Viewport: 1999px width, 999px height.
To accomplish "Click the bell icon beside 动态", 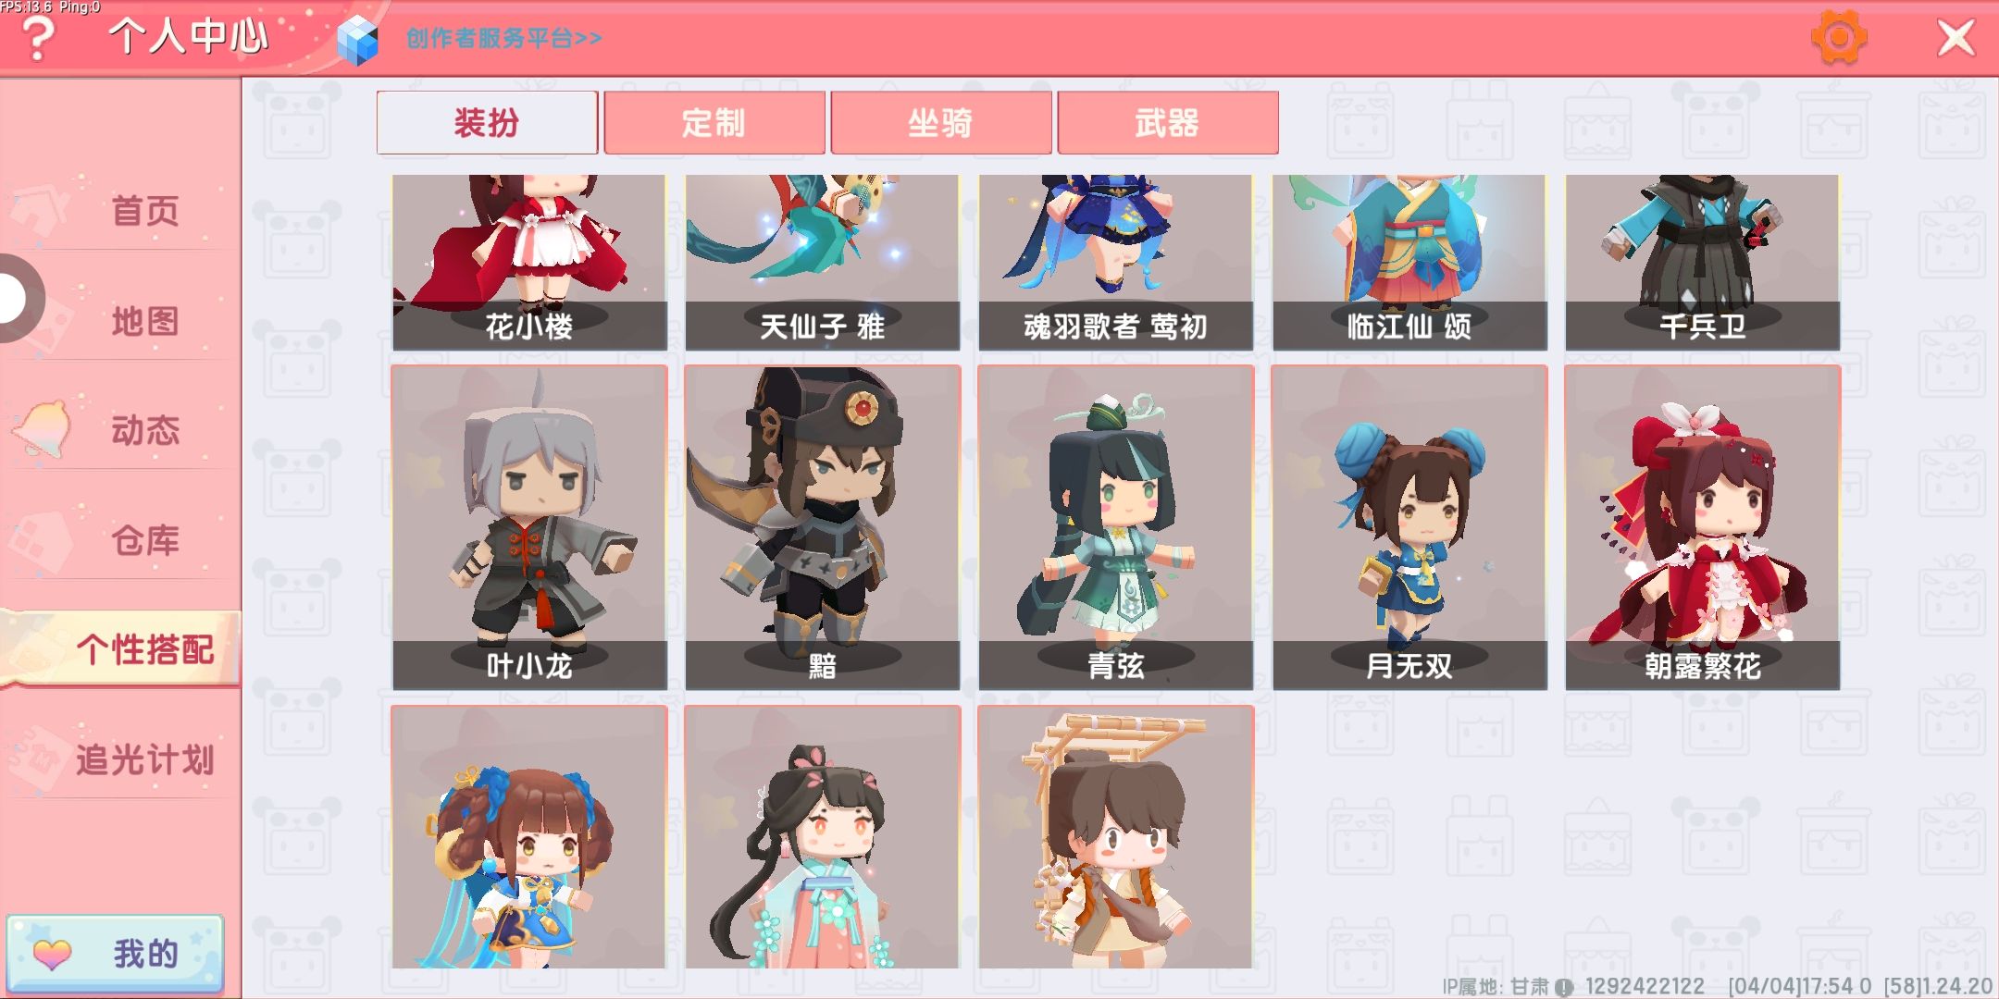I will pos(43,427).
